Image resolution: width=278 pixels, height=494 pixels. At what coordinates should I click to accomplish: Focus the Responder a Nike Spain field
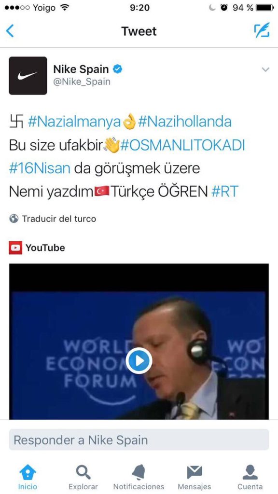pos(139,440)
